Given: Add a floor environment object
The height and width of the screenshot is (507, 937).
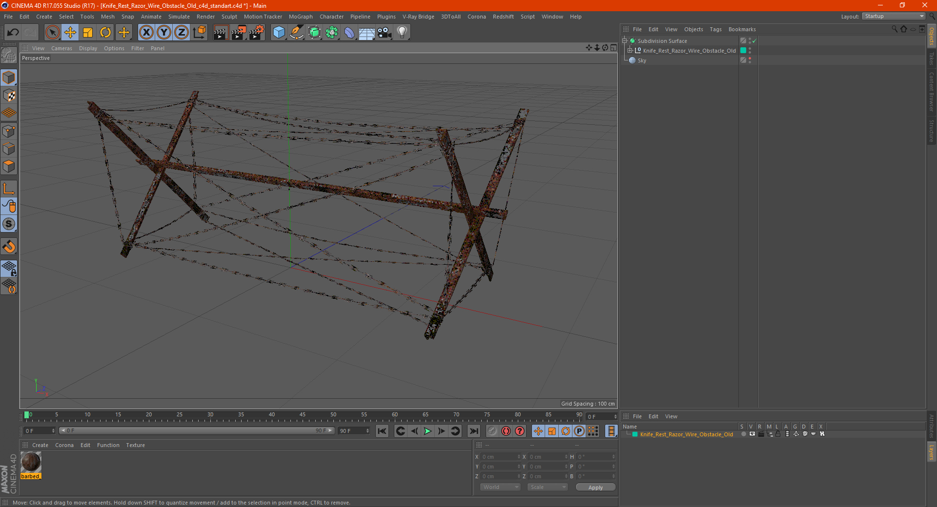Looking at the screenshot, I should click(x=367, y=33).
